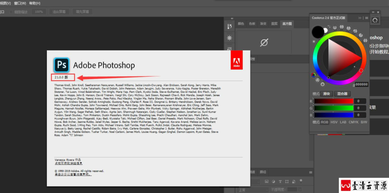The width and height of the screenshot is (389, 193).
Task: Filter layers by text type T icon
Action: 280,181
